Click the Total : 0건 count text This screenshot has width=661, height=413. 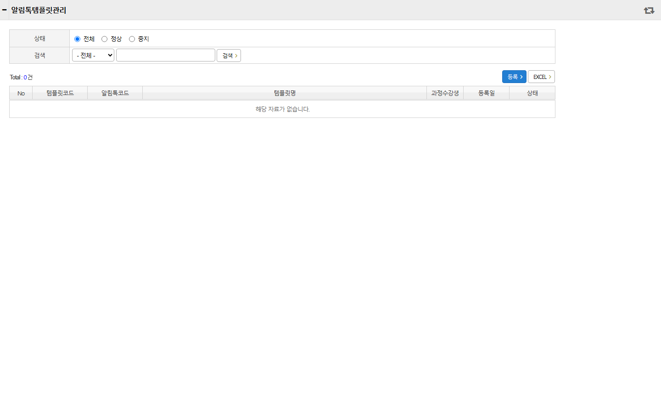click(21, 77)
